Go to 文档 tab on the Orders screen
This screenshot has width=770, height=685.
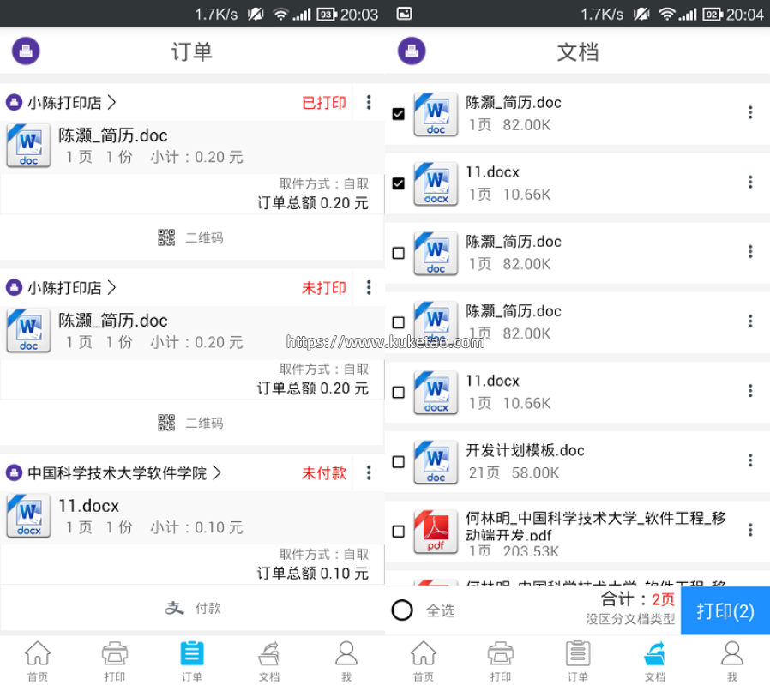pos(269,661)
